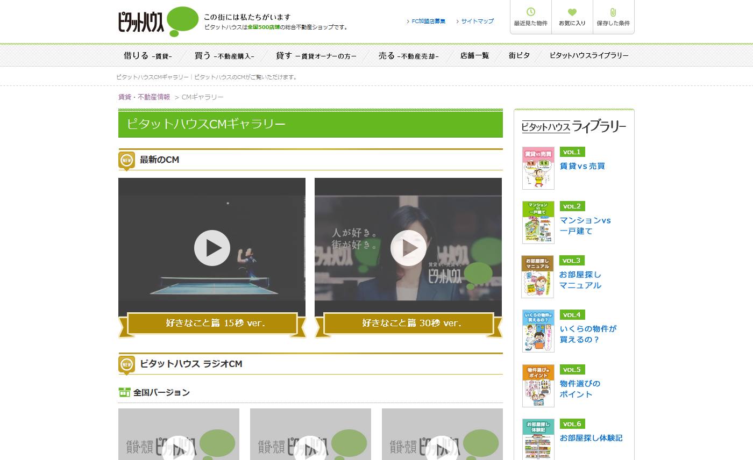Open VOL.5 物件選びのポイント book thumbnail
The height and width of the screenshot is (460, 753).
[x=538, y=386]
